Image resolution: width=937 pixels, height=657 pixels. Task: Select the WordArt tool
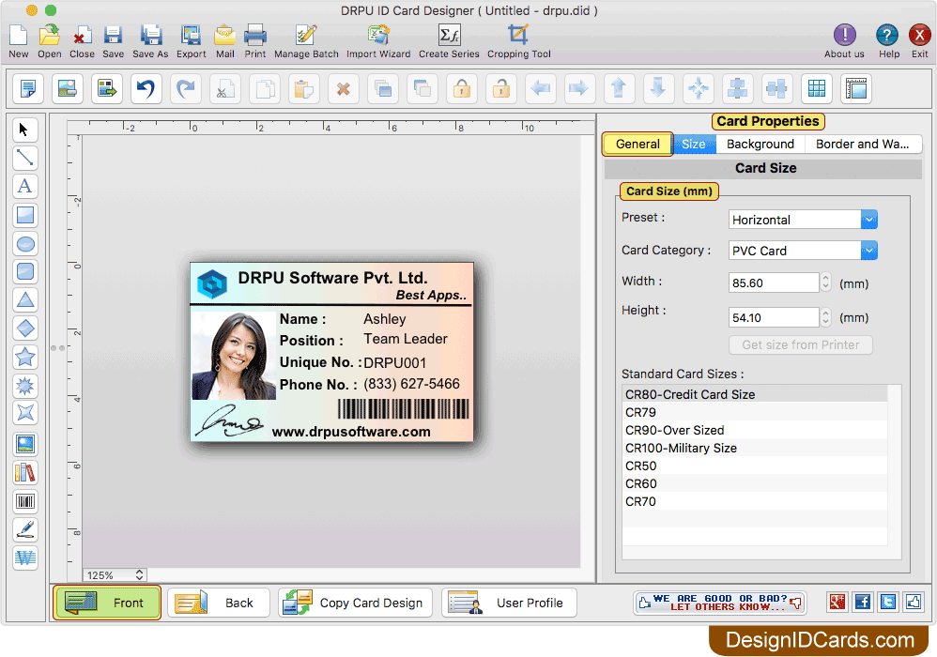click(x=24, y=558)
